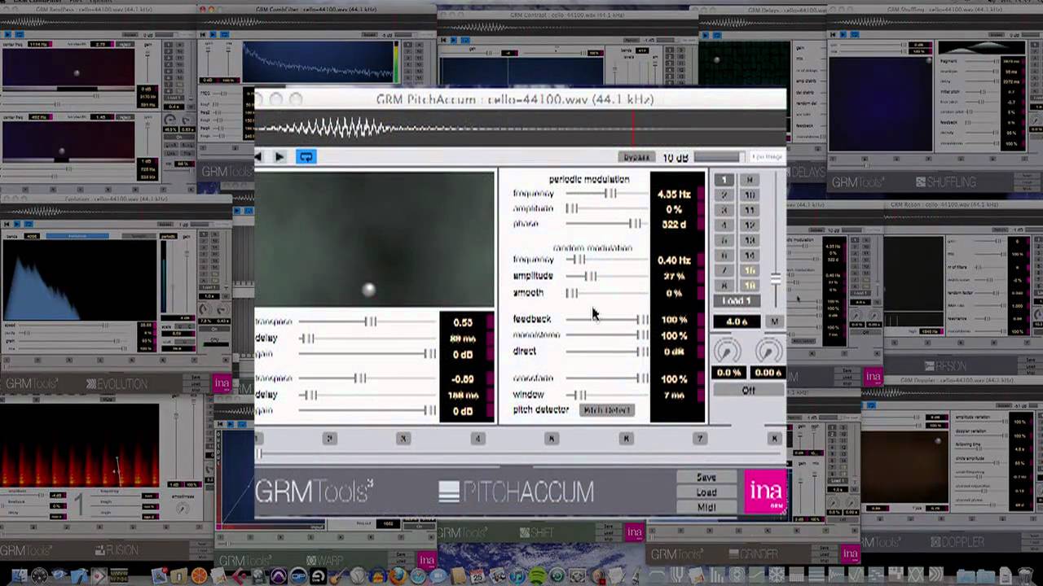Select preset number 12

750,225
